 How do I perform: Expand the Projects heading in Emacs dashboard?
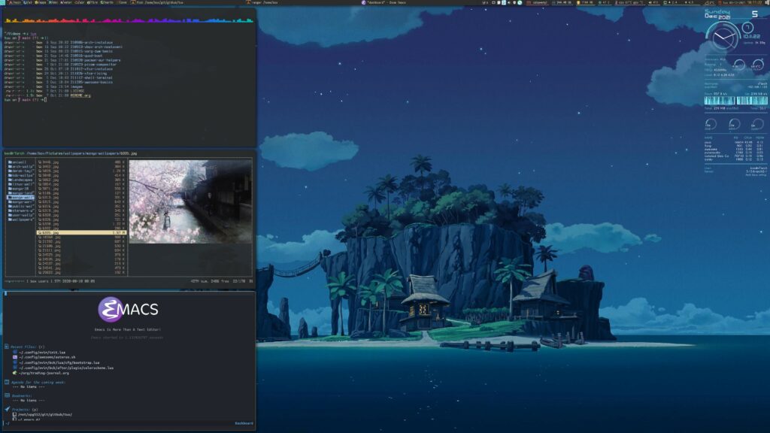[x=24, y=409]
